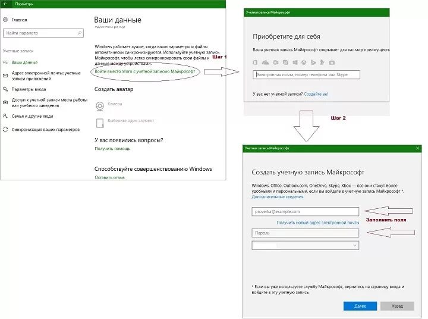This screenshot has width=428, height=319.
Task: Go to Параметры входа
Action: (29, 89)
